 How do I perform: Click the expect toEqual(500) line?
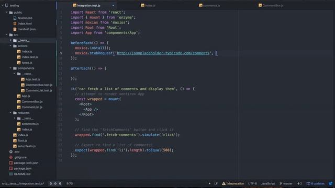(124, 150)
